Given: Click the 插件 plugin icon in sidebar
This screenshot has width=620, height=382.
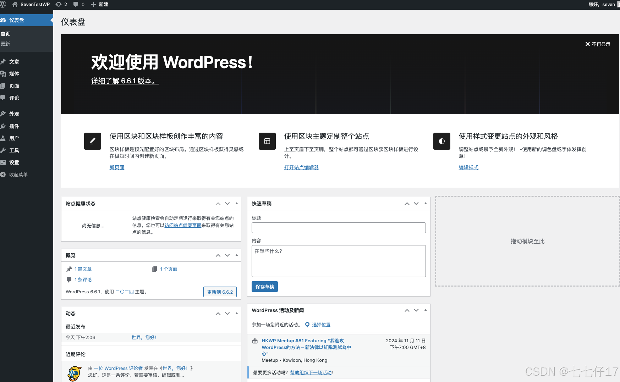Looking at the screenshot, I should click(x=3, y=126).
